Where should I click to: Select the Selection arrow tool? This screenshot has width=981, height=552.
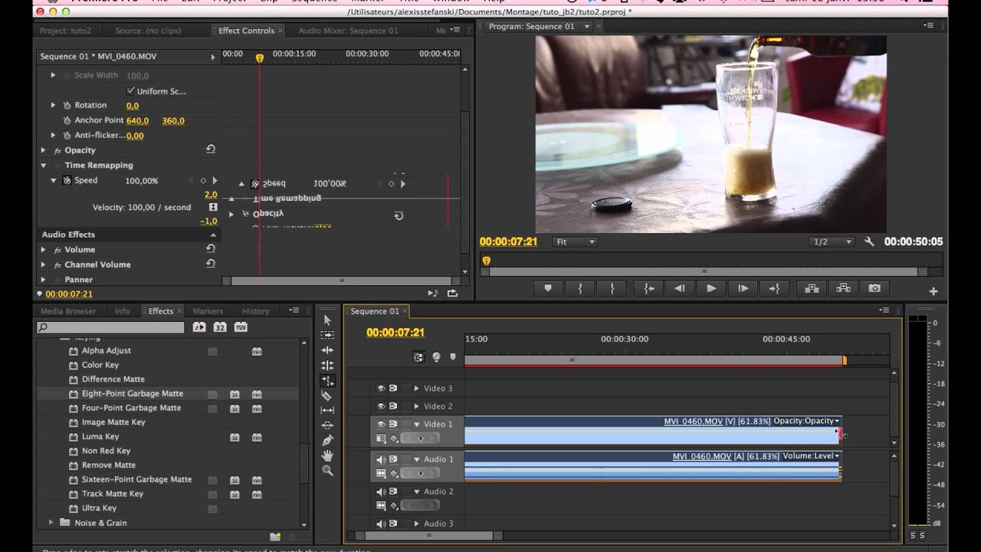pyautogui.click(x=328, y=320)
